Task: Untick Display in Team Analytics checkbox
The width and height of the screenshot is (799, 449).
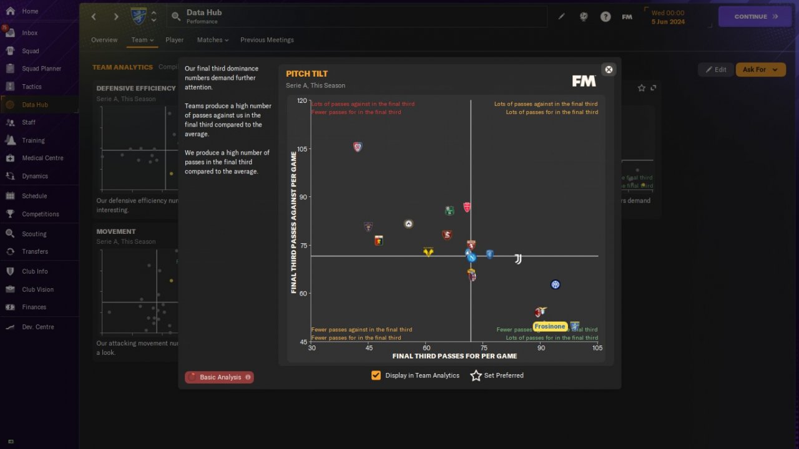Action: (x=376, y=375)
